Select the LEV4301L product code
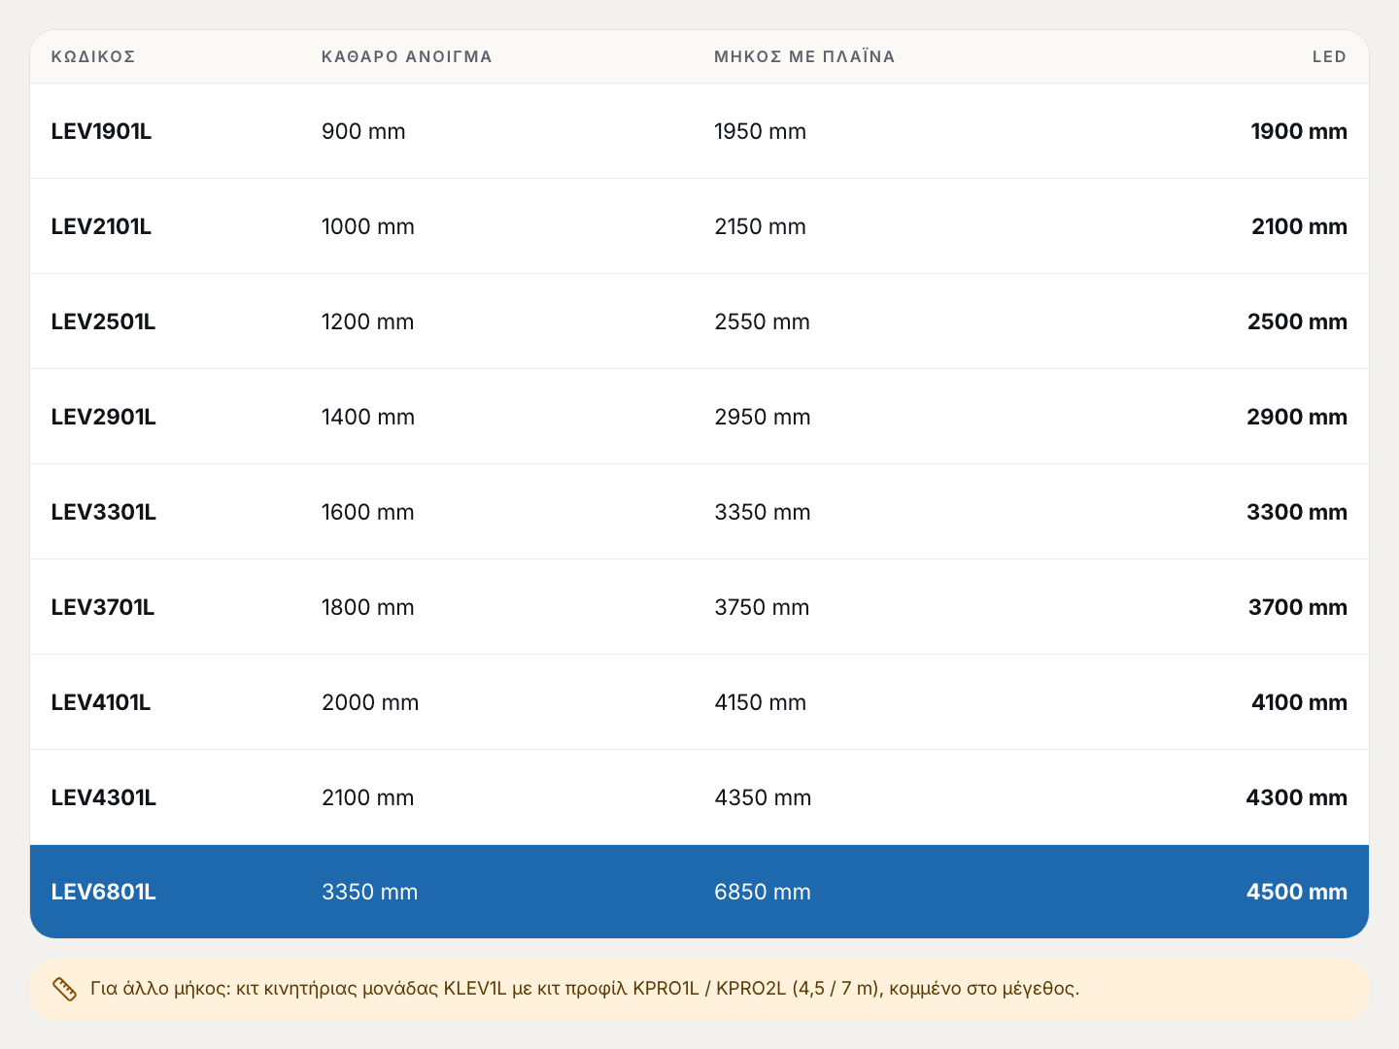Image resolution: width=1399 pixels, height=1049 pixels. (x=104, y=797)
